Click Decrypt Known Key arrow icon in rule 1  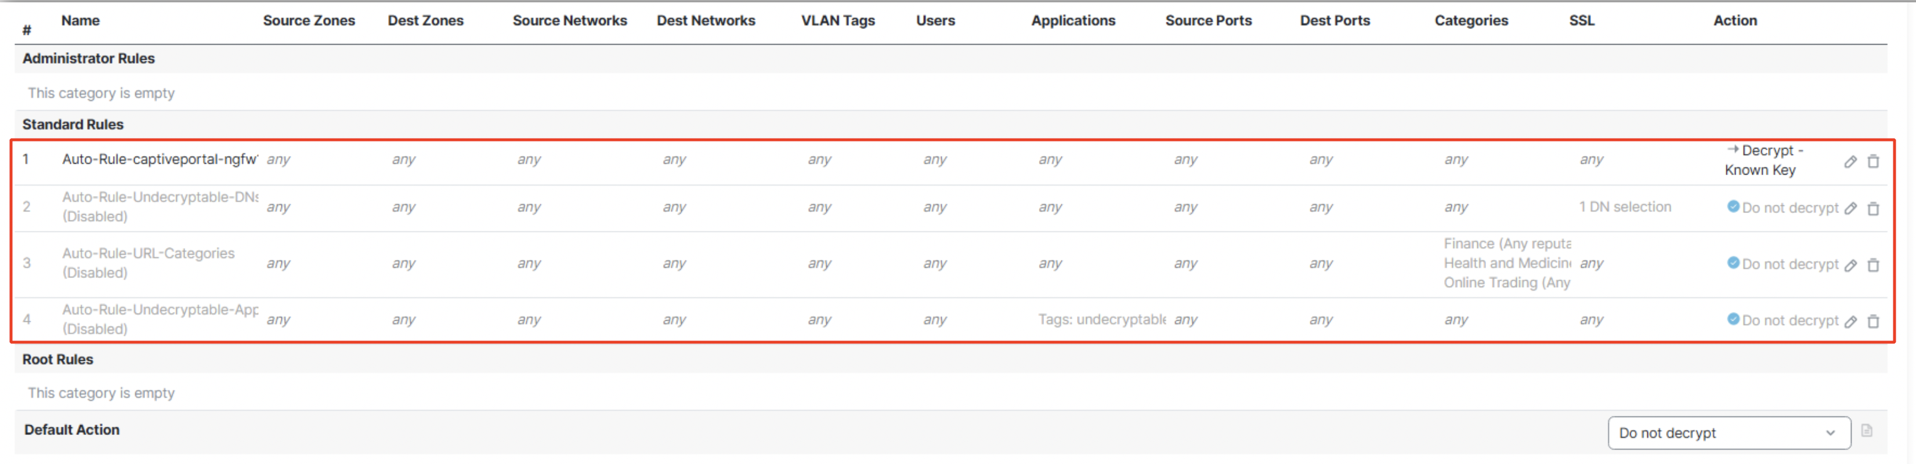click(x=1732, y=148)
